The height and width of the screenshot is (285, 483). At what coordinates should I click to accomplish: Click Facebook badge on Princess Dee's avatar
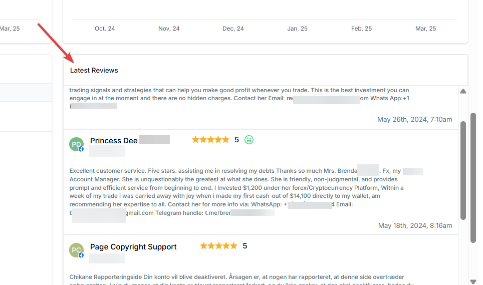coord(81,149)
